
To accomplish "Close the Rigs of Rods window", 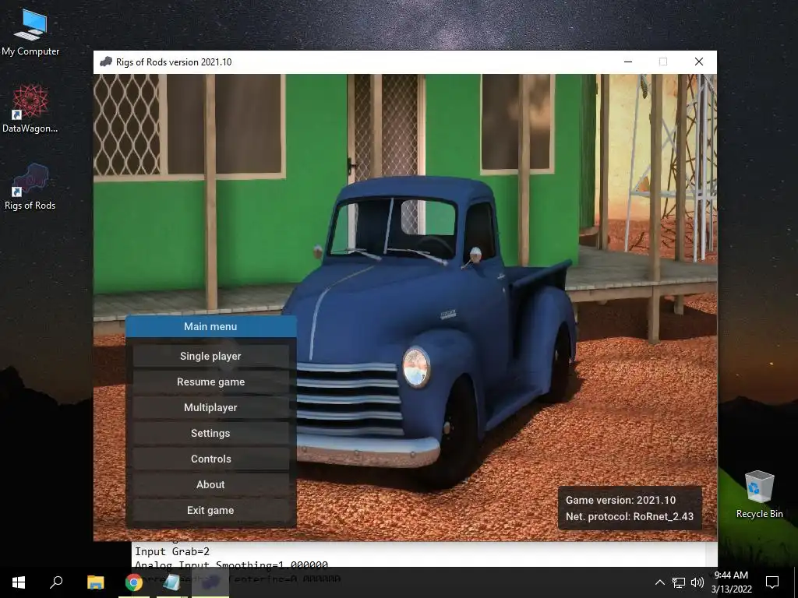I will [x=699, y=62].
